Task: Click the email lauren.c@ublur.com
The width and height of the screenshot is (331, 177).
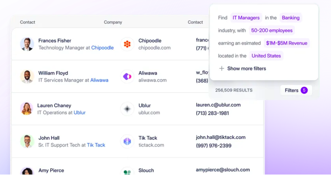Action: (x=218, y=105)
